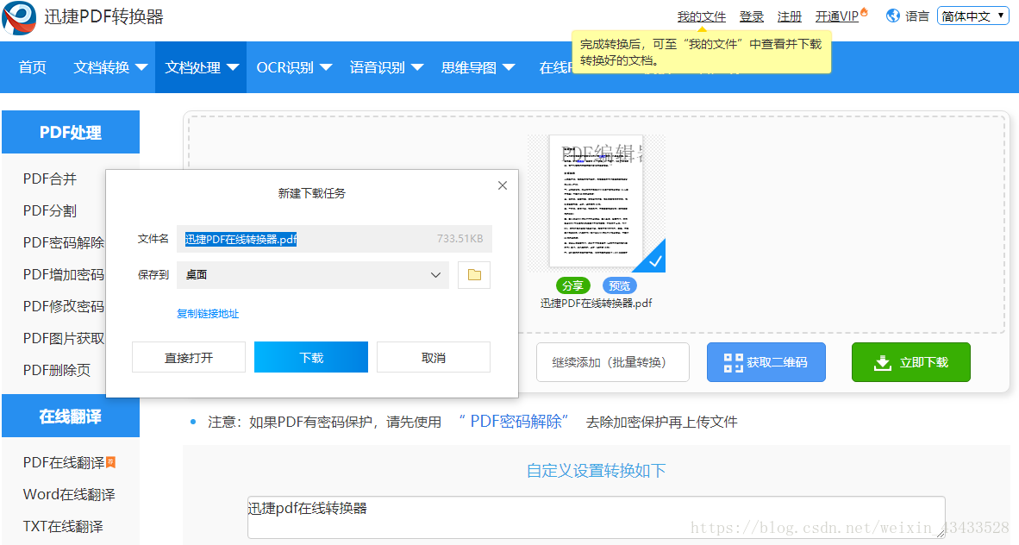This screenshot has width=1019, height=545.
Task: Click the 迅捷PDF转换器 logo icon
Action: [x=19, y=17]
